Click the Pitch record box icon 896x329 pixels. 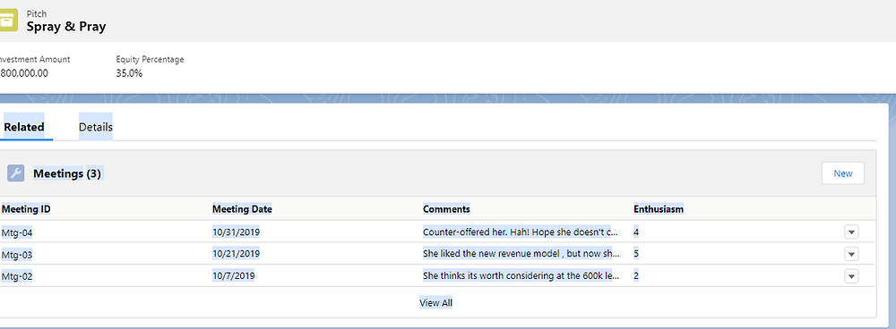pos(8,21)
